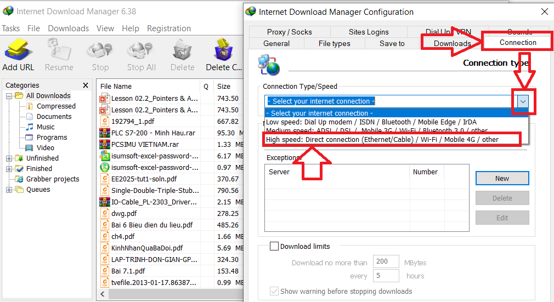The height and width of the screenshot is (302, 554).
Task: Pick the highlighted Select your internet connection entry
Action: click(397, 113)
